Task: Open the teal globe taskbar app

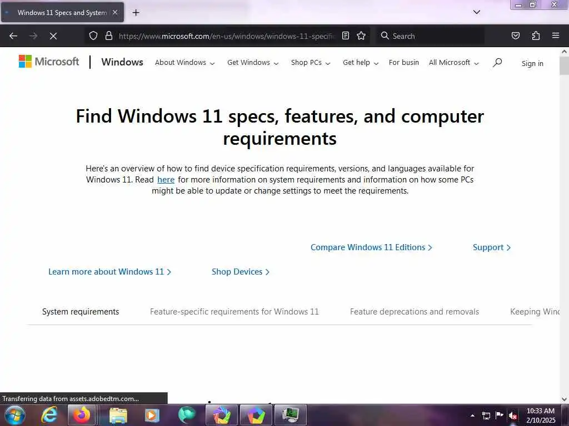Action: (x=187, y=415)
